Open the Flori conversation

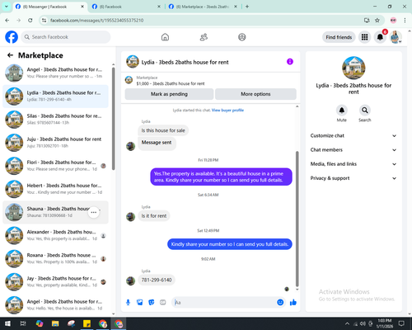56,166
